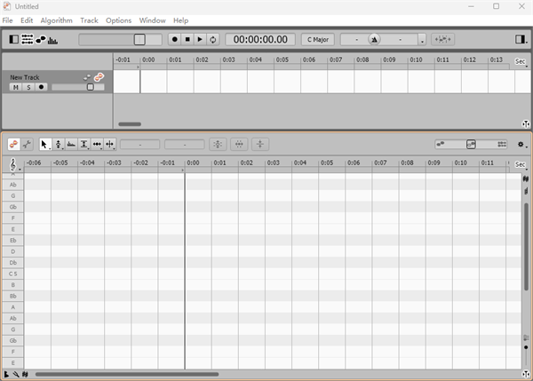Click the note editor vertical scrollbar
This screenshot has width=533, height=381.
[x=526, y=247]
